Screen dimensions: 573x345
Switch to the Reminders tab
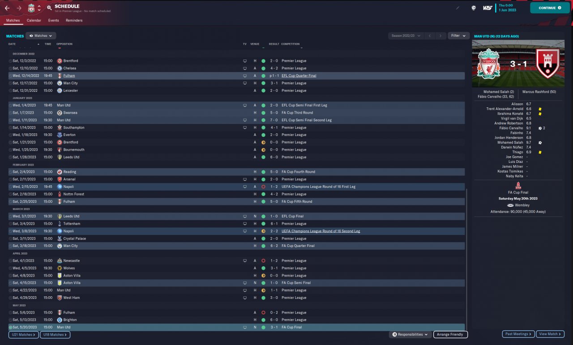[74, 21]
